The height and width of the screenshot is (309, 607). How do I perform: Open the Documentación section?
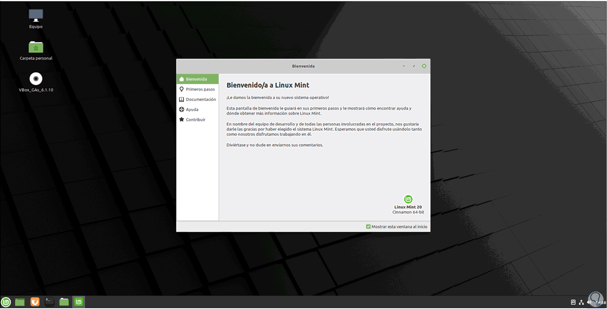click(198, 99)
